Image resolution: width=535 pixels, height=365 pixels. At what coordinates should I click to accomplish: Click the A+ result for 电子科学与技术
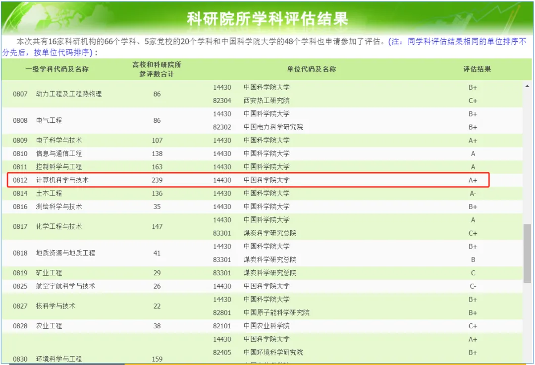click(x=473, y=140)
